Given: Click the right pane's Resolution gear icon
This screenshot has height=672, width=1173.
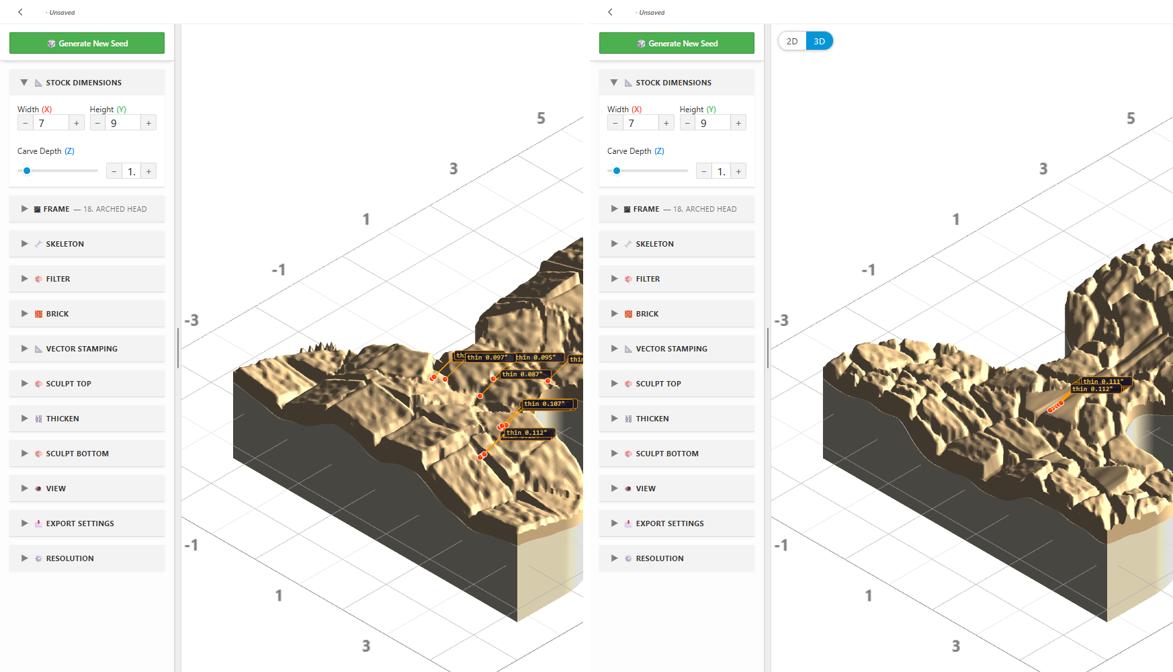Looking at the screenshot, I should pos(628,558).
